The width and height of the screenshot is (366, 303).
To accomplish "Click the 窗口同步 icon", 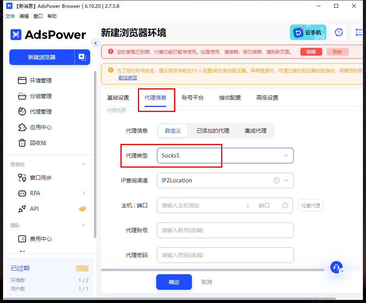I will coord(22,178).
